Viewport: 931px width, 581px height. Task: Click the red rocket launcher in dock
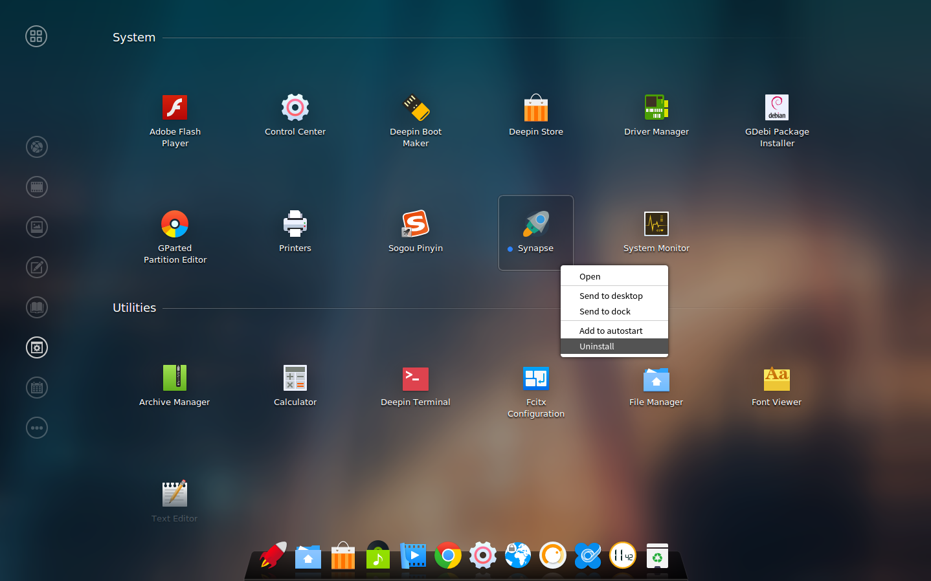273,555
